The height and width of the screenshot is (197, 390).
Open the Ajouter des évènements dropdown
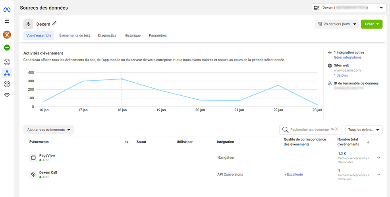tap(48, 129)
